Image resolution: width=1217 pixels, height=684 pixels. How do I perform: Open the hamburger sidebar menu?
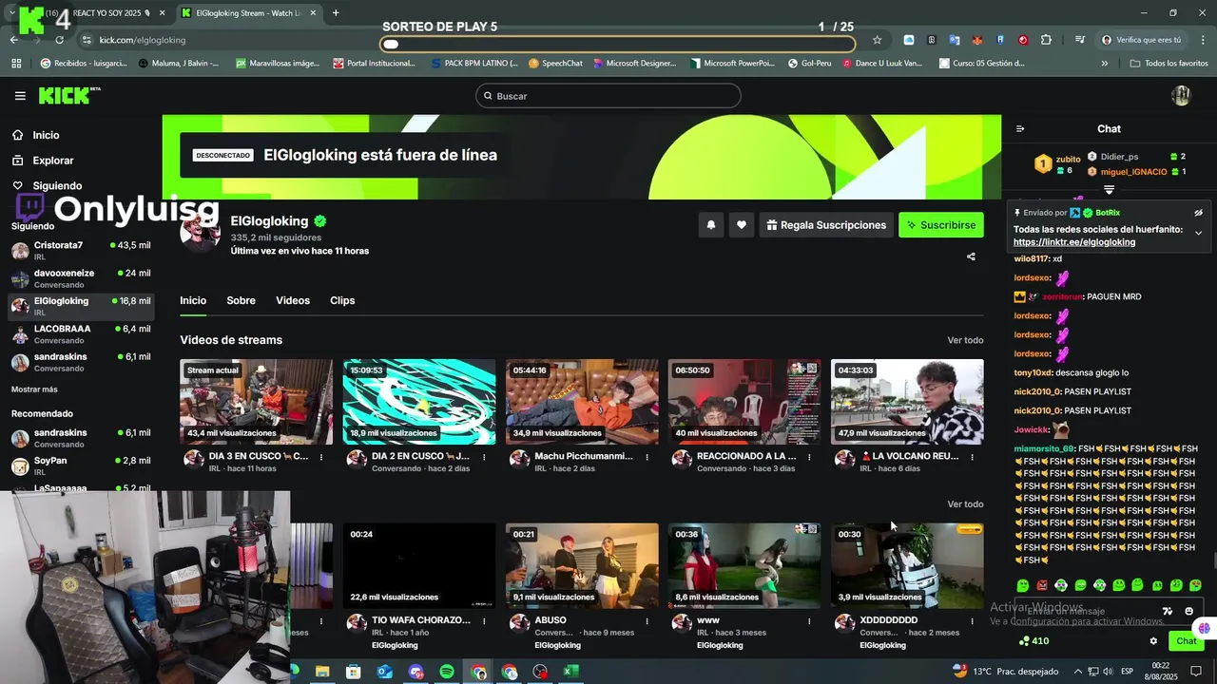(20, 96)
